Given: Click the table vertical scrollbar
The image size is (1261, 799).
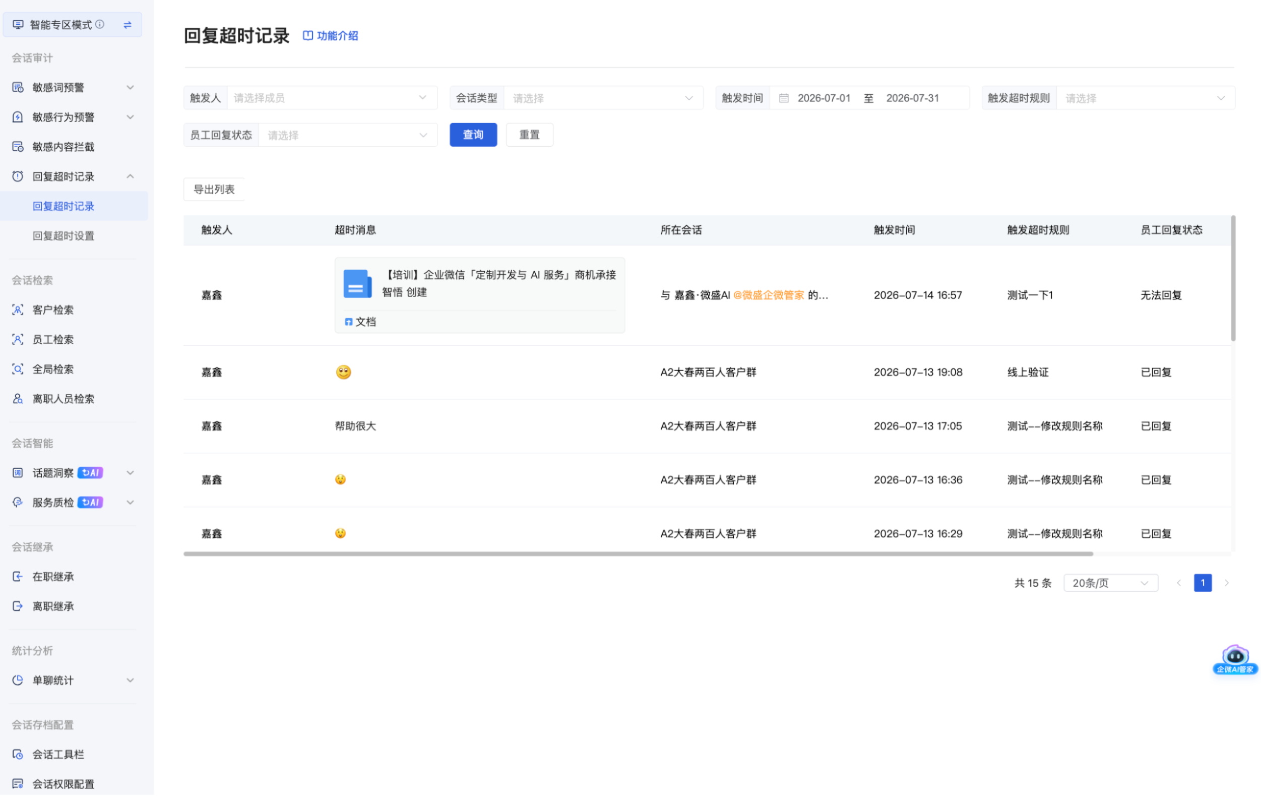Looking at the screenshot, I should 1233,279.
